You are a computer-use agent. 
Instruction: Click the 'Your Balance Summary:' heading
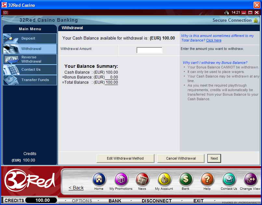pos(91,66)
